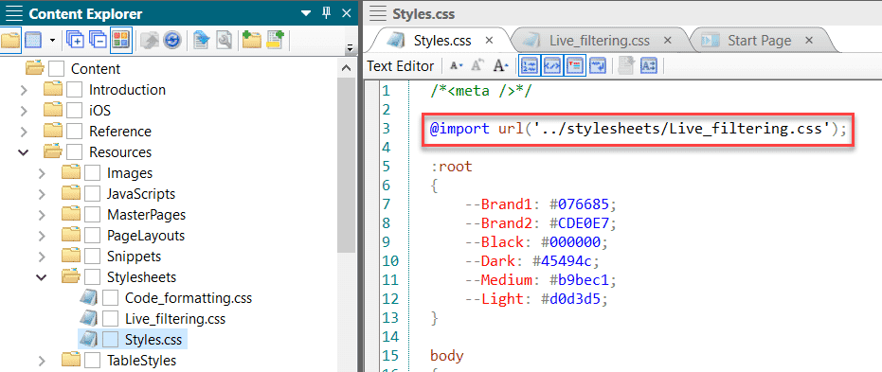Check the Content folder checkbox
882x372 pixels.
[56, 69]
